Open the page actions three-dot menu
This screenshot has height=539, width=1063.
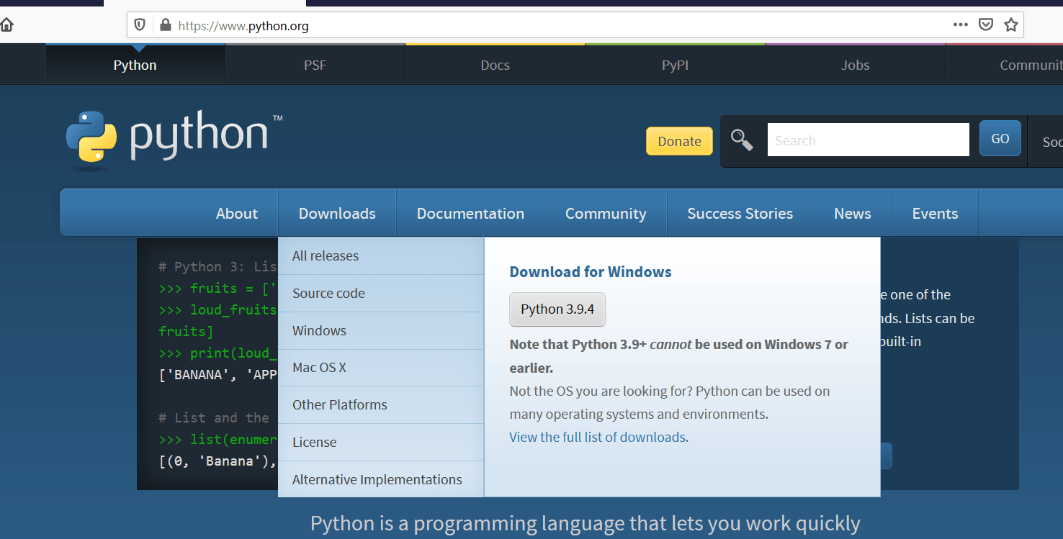point(960,24)
